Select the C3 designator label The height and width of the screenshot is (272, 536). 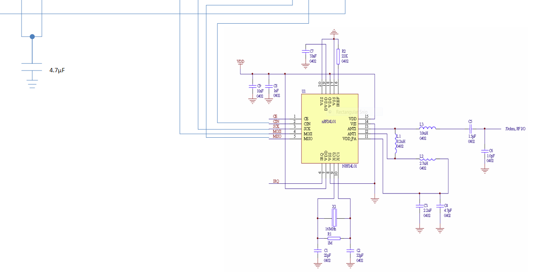pyautogui.click(x=426, y=206)
